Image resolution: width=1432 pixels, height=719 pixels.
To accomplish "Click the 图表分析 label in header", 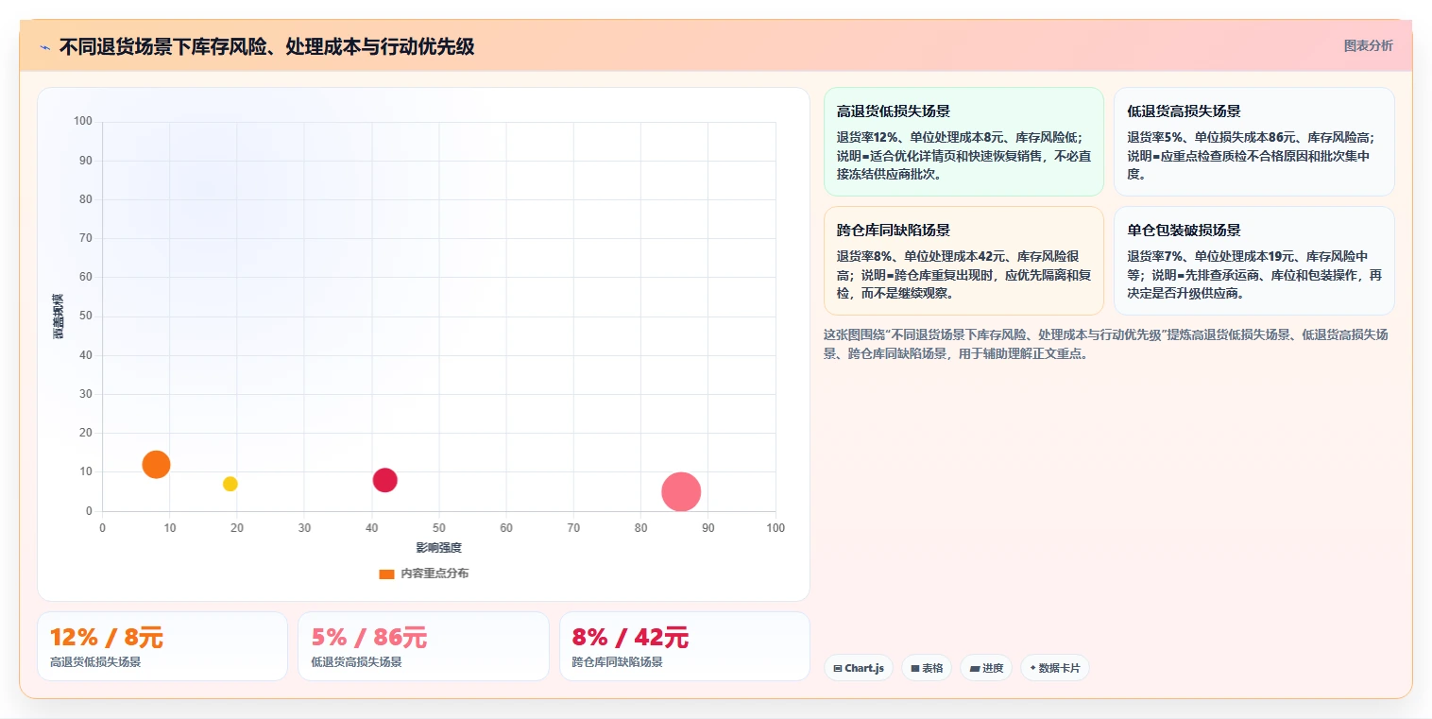I will (1368, 45).
